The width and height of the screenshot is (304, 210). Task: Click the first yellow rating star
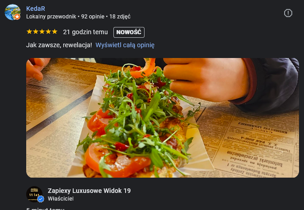click(x=29, y=31)
